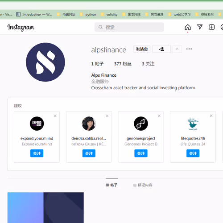Open direct messages paper plane icon
This screenshot has height=223, width=223.
(x=200, y=27)
